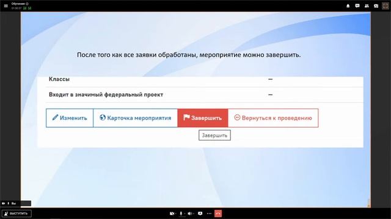Click the red 'Завершить' flag button
The image size is (391, 219).
coord(203,118)
